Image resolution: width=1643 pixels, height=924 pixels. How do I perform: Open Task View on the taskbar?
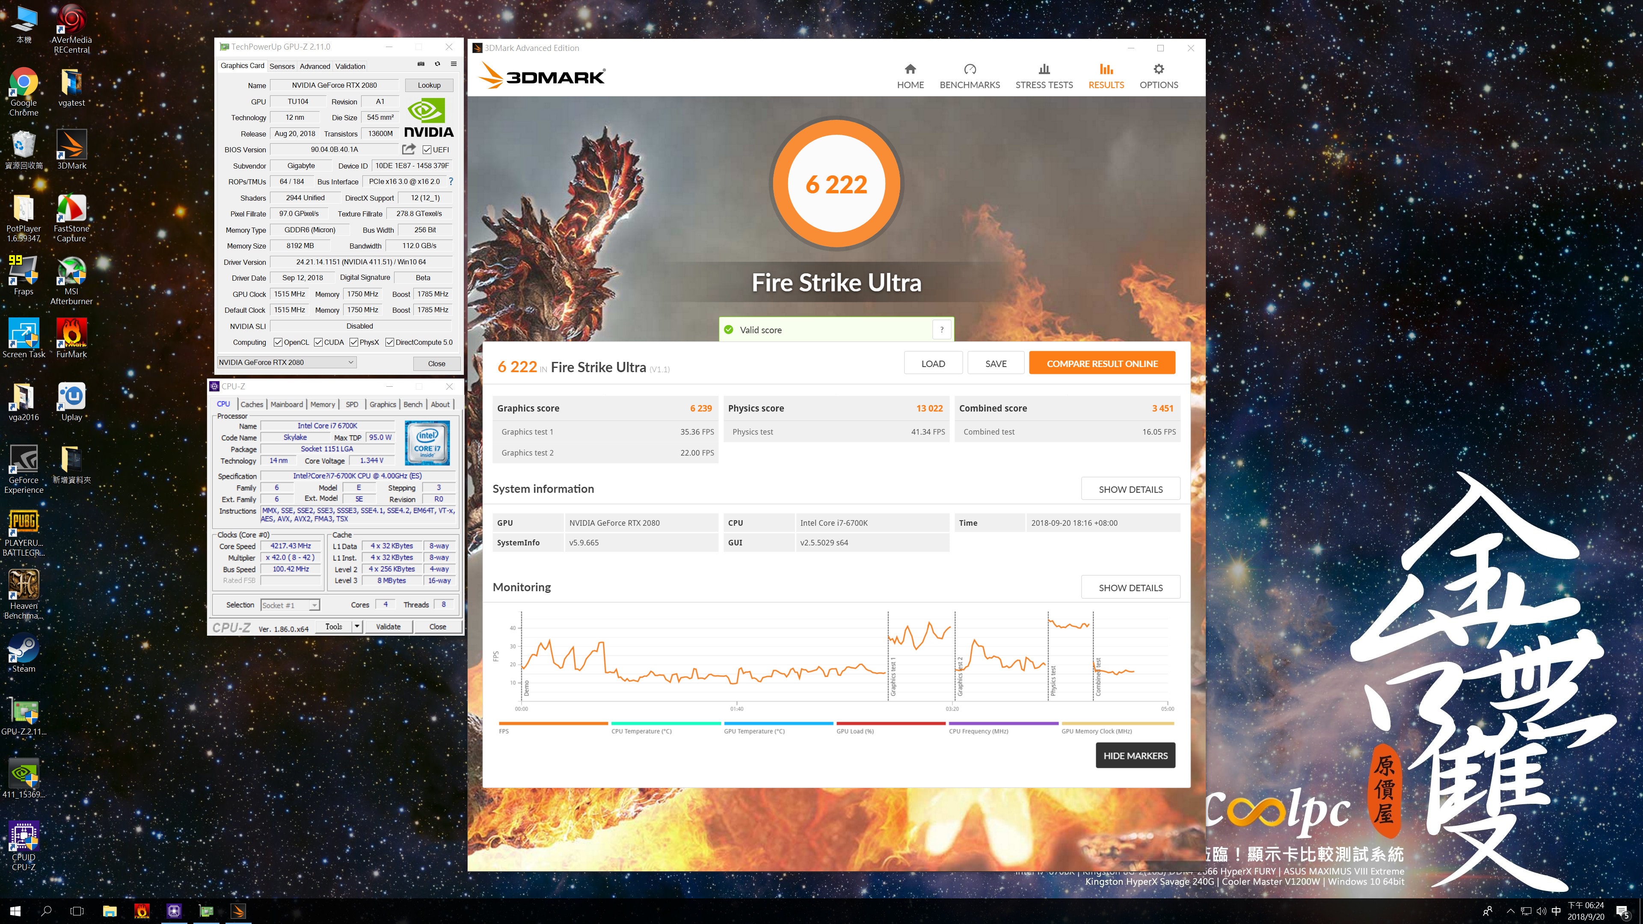[77, 911]
